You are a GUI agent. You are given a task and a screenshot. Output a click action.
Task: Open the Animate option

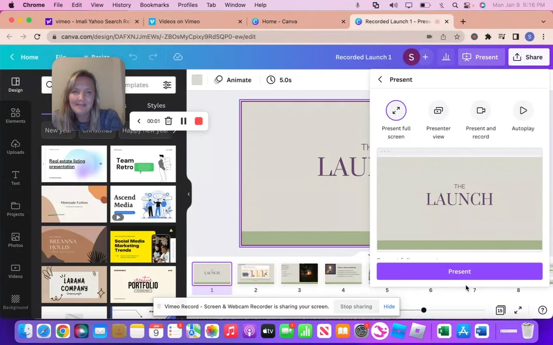233,80
